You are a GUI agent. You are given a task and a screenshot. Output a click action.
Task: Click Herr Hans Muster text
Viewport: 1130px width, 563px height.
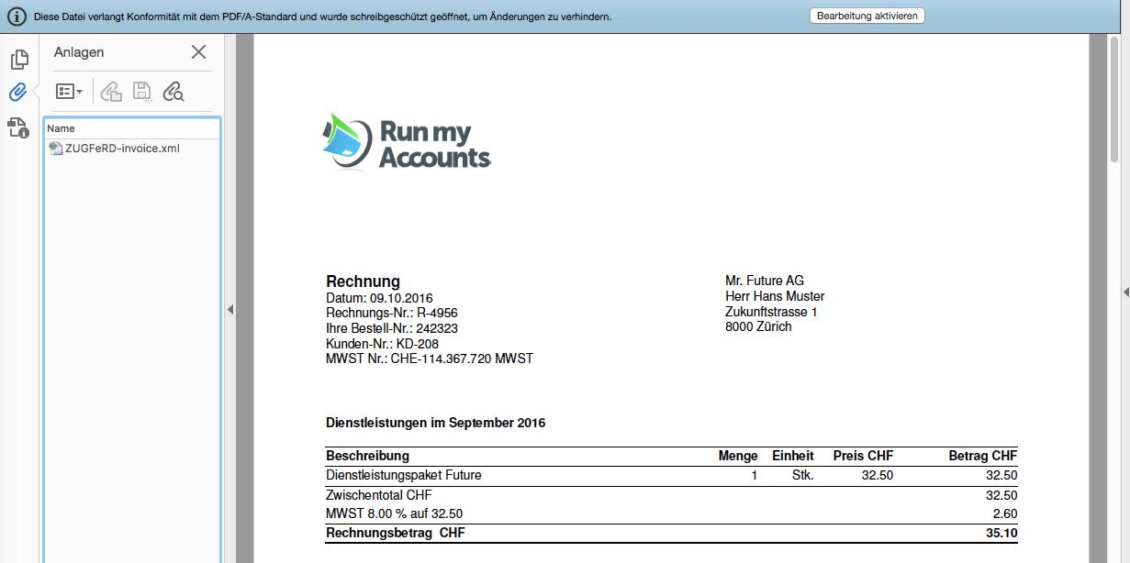point(775,296)
